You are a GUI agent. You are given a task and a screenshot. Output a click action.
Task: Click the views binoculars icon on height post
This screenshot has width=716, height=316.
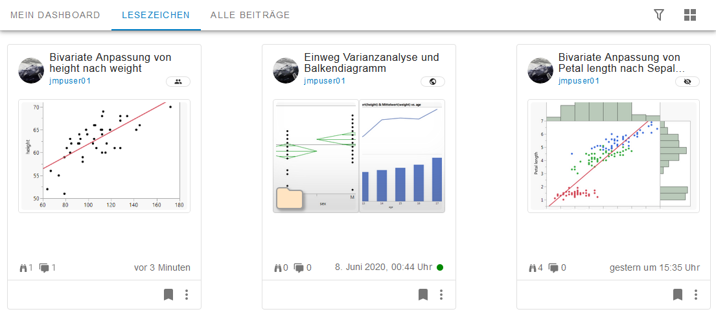click(25, 267)
